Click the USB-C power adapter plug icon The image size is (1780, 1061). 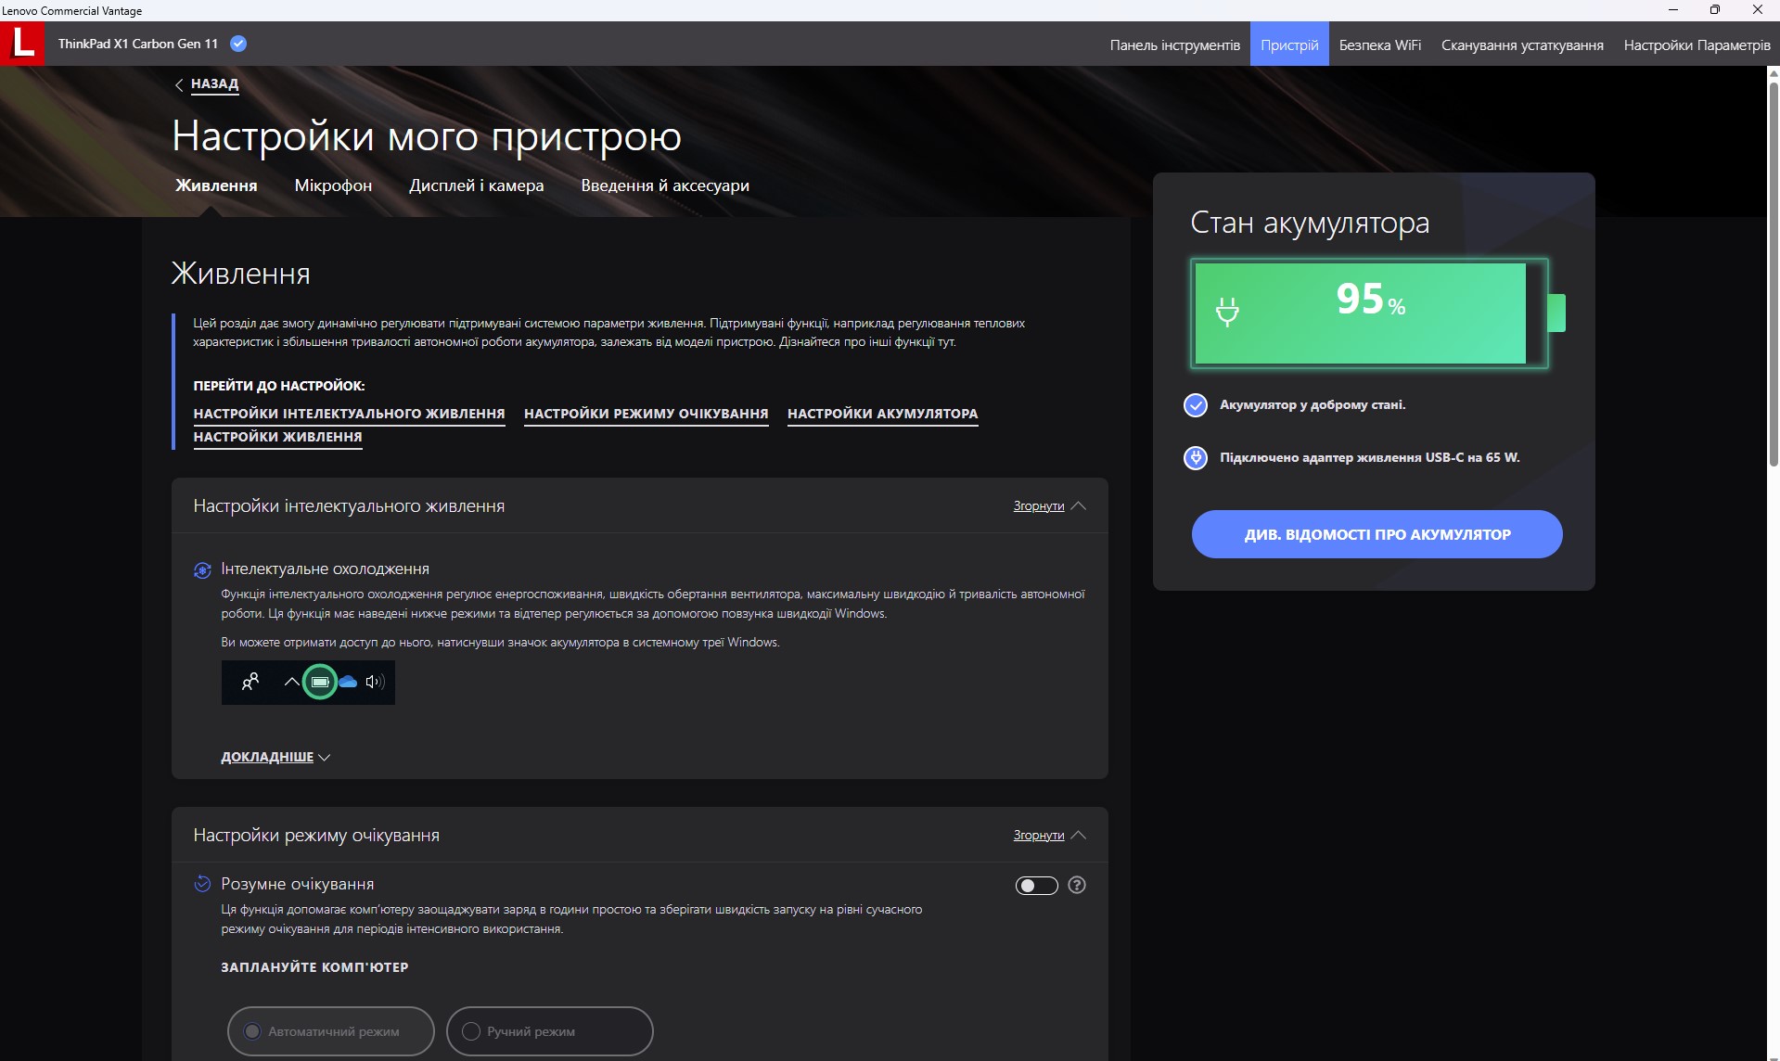click(x=1196, y=458)
